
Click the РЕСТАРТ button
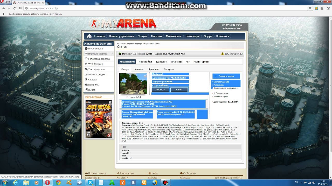(x=161, y=90)
